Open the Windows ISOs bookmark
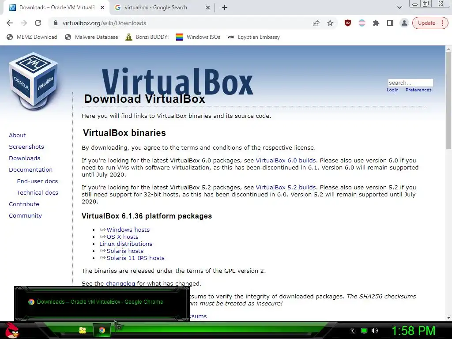Image resolution: width=452 pixels, height=339 pixels. tap(198, 37)
